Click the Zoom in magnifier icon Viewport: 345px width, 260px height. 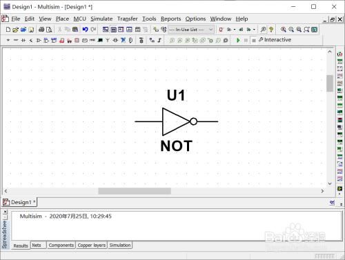[x=284, y=30]
